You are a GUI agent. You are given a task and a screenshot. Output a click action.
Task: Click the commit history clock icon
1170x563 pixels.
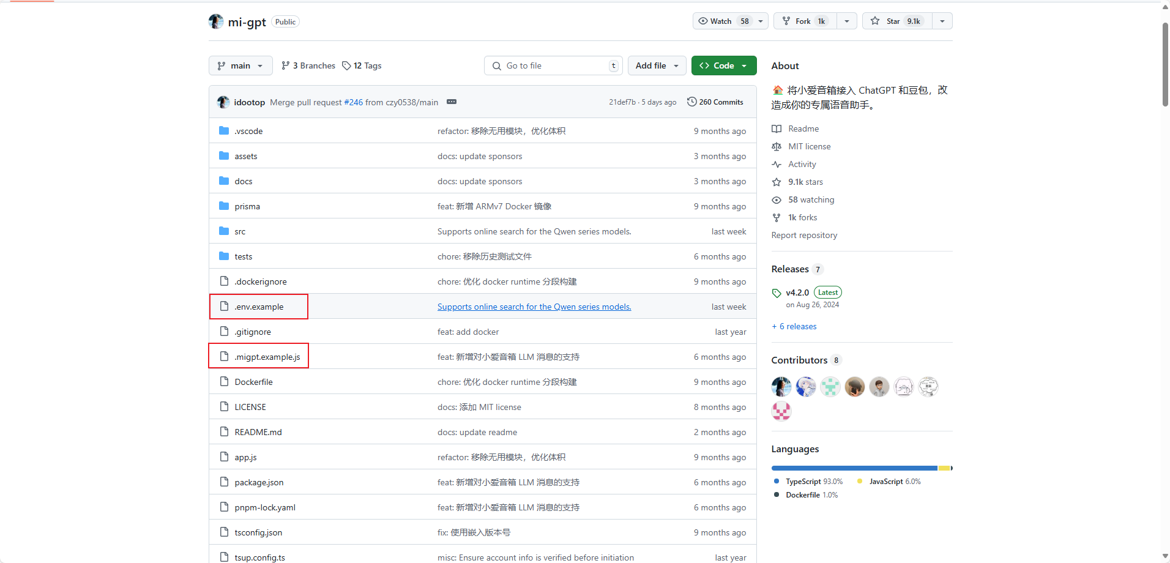coord(691,102)
